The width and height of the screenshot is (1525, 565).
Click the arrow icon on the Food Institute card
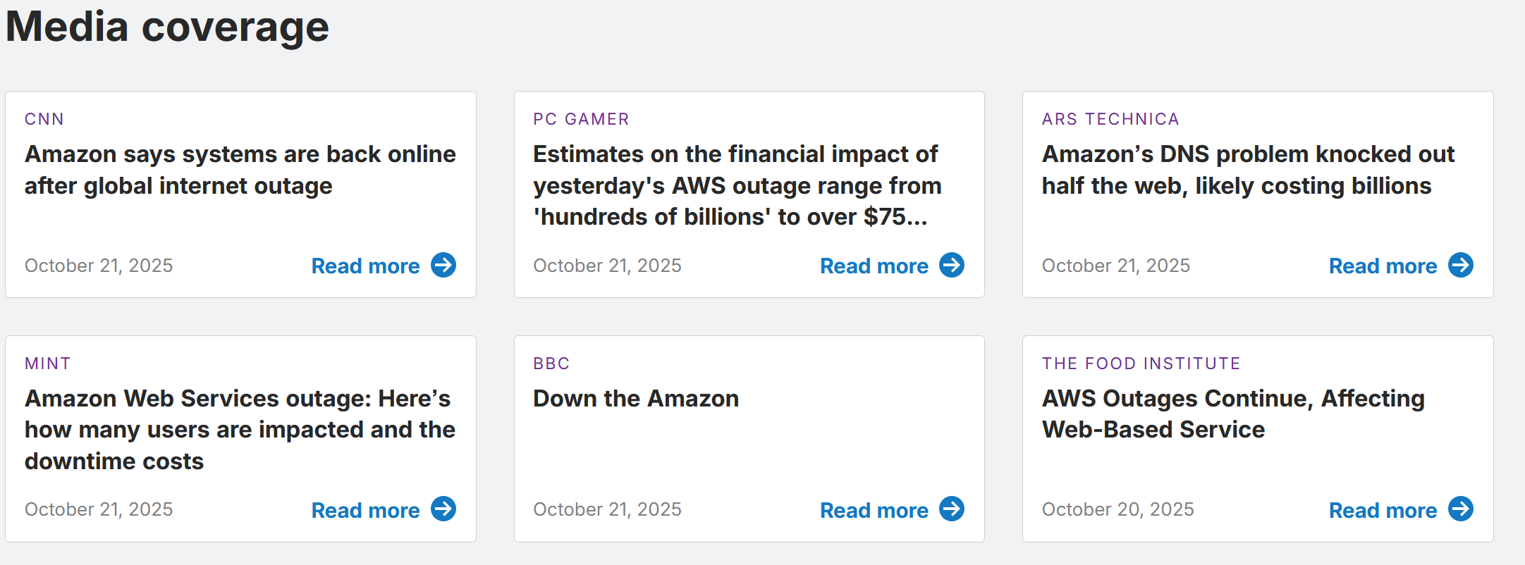(x=1461, y=509)
